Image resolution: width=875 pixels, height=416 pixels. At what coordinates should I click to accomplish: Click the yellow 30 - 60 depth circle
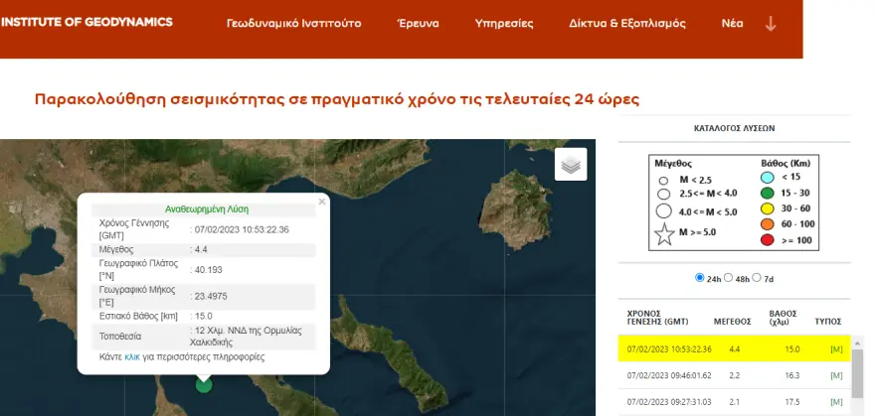pyautogui.click(x=766, y=210)
